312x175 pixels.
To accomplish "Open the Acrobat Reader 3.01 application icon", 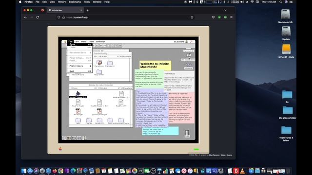I will [x=78, y=93].
